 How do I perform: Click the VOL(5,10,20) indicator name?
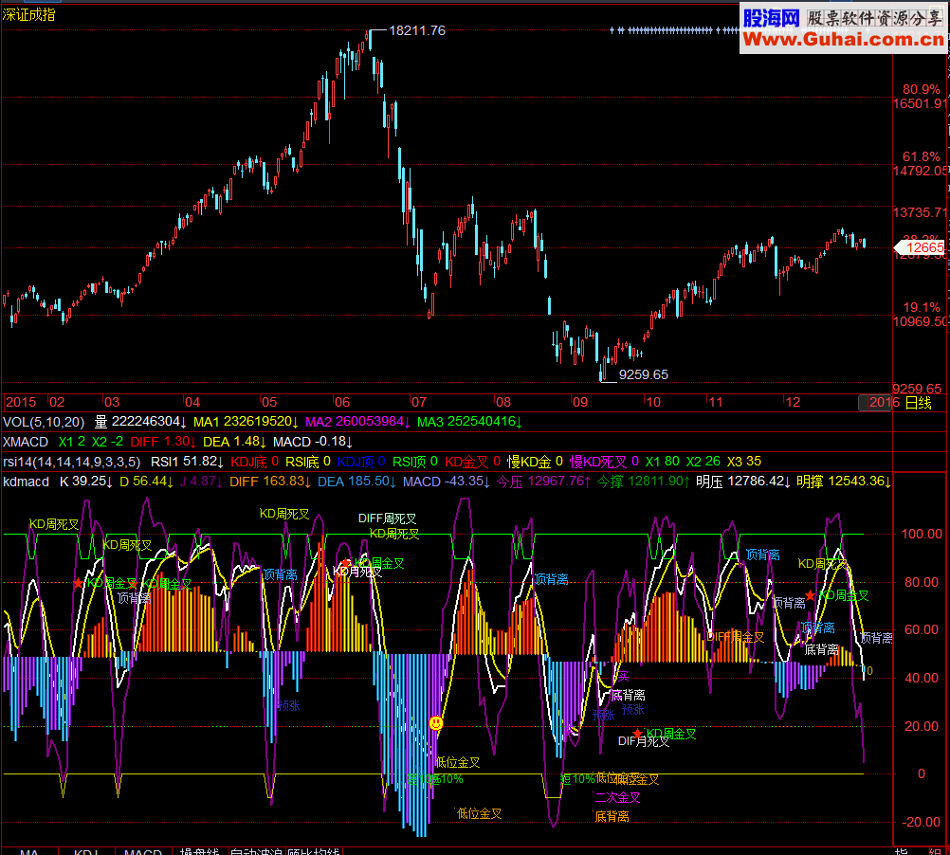click(x=44, y=422)
